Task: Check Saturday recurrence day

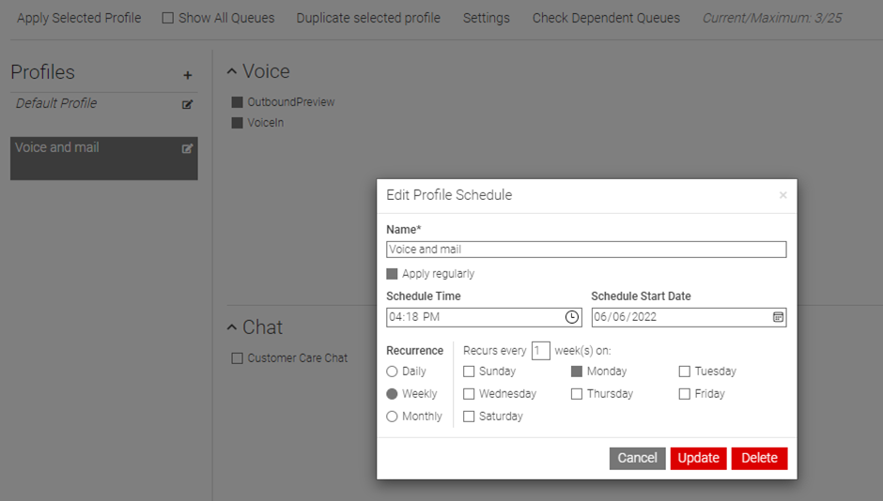Action: pos(469,417)
